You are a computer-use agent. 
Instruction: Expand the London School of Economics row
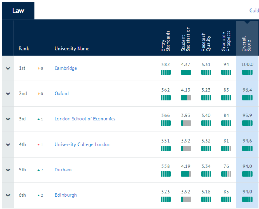tap(8, 119)
